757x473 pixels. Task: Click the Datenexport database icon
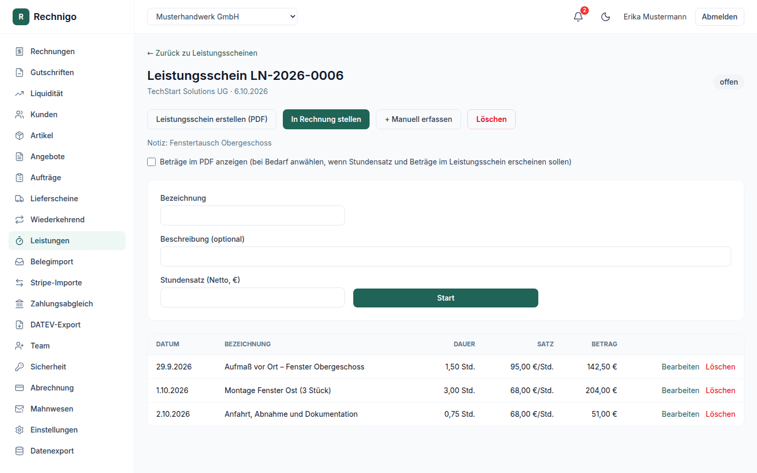(x=19, y=451)
